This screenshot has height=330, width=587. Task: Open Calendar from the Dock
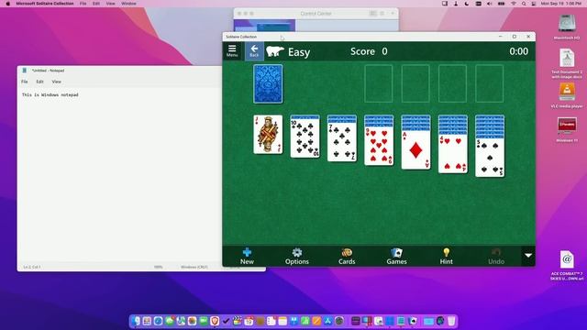[249, 321]
